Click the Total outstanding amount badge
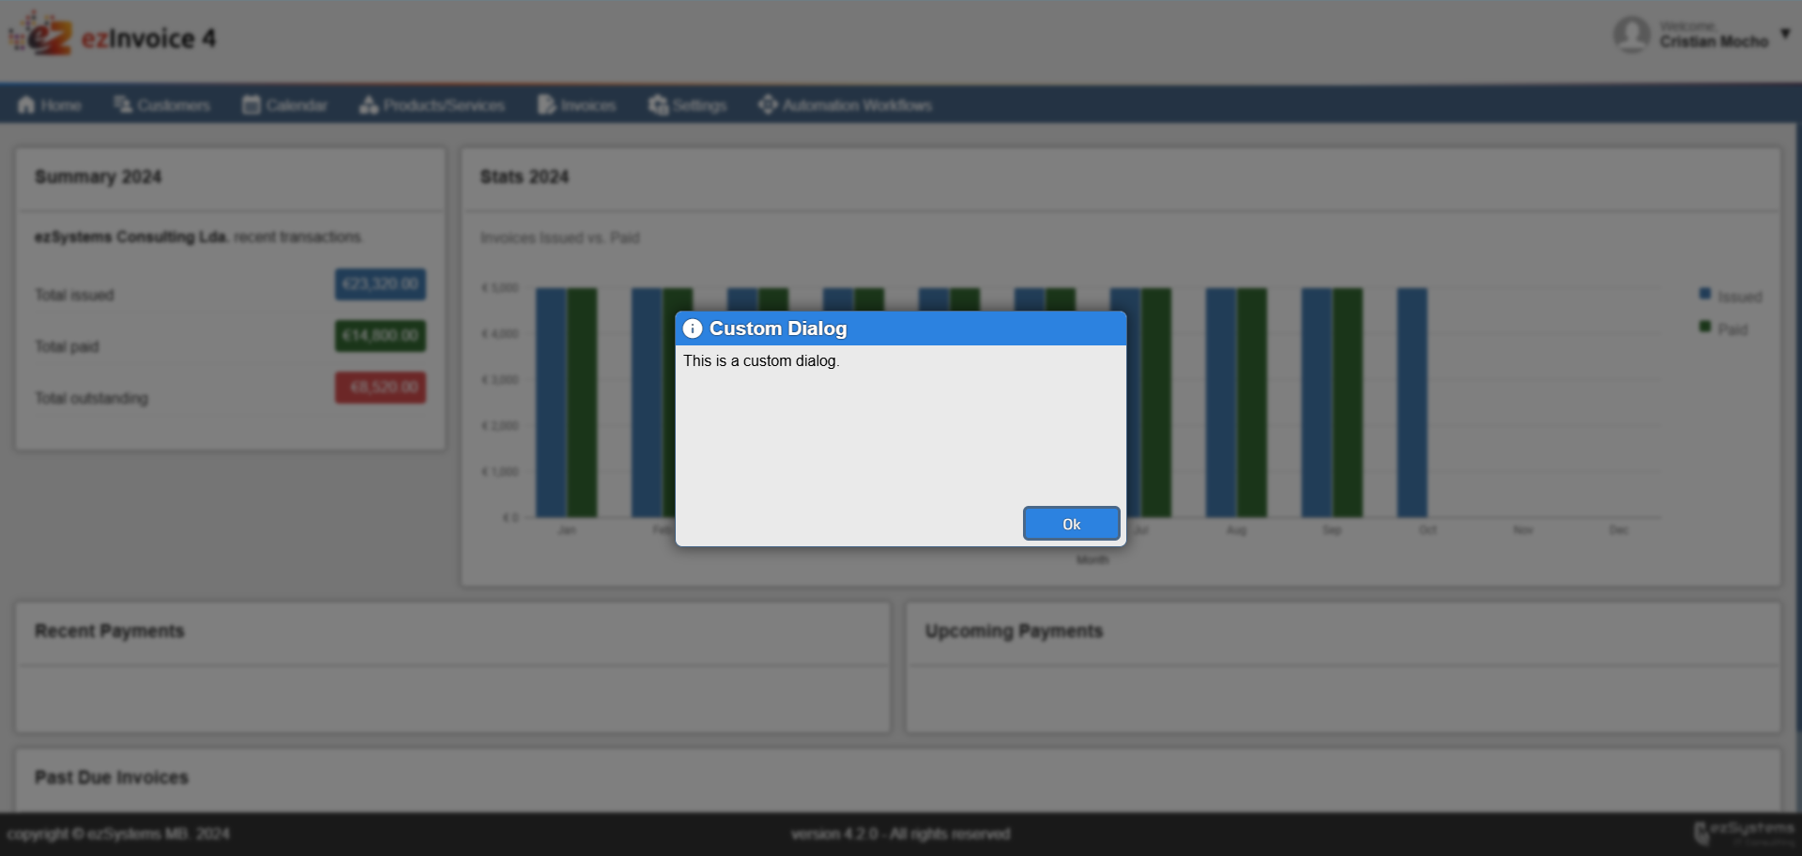This screenshot has width=1802, height=856. (x=380, y=388)
